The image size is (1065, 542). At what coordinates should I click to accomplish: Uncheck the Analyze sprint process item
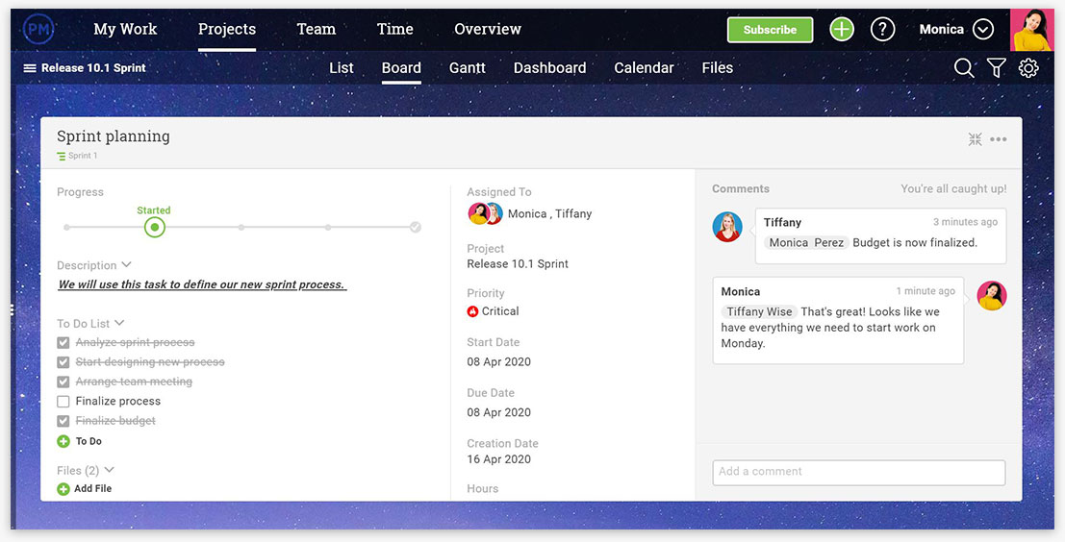tap(63, 342)
